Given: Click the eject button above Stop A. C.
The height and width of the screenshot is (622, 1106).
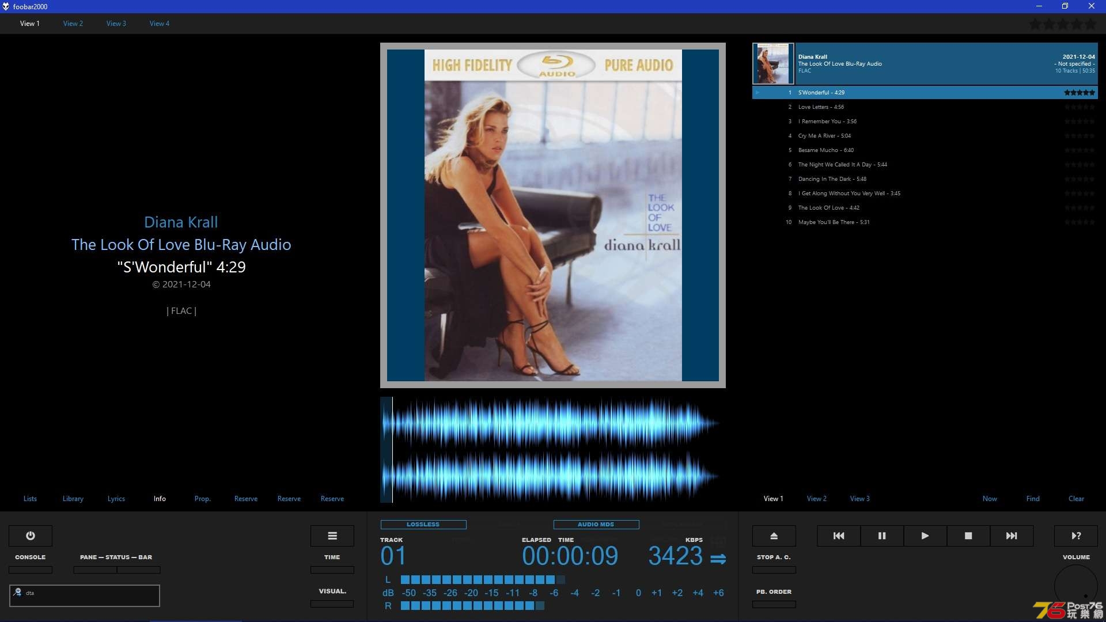Looking at the screenshot, I should [774, 536].
